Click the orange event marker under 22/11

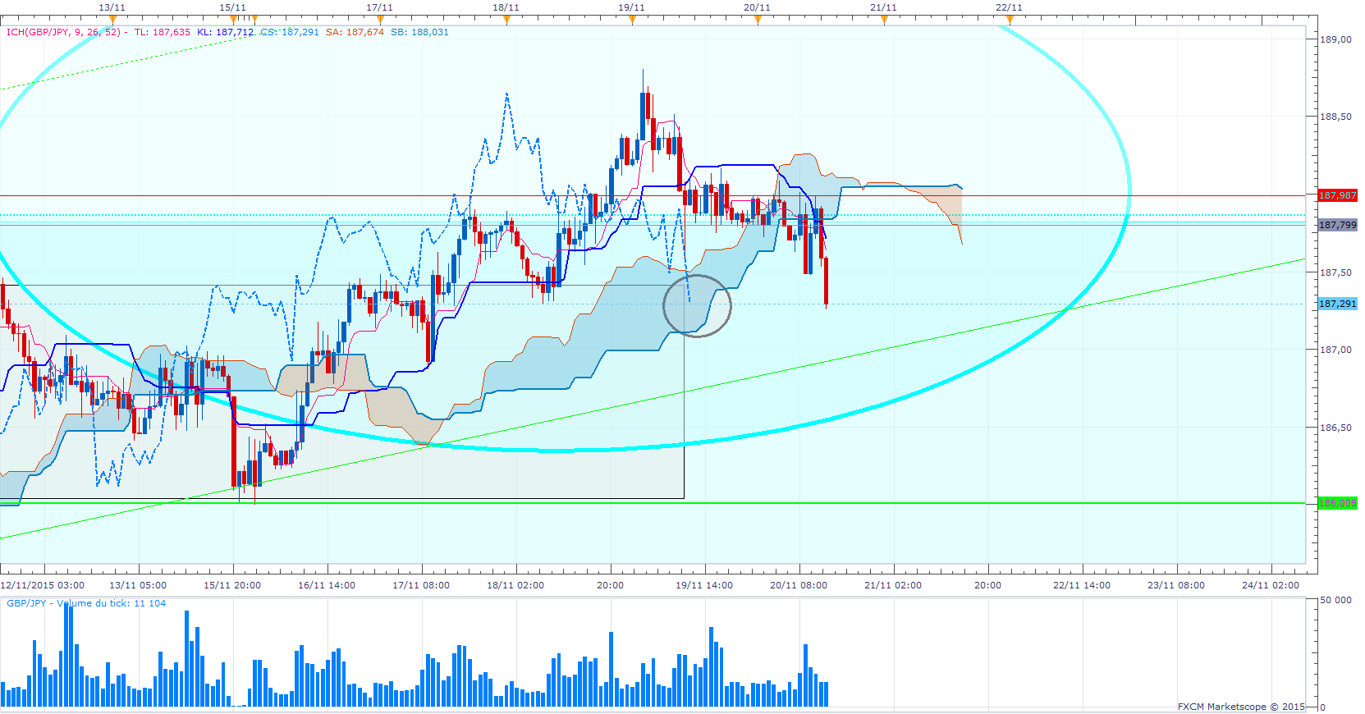tap(1010, 20)
